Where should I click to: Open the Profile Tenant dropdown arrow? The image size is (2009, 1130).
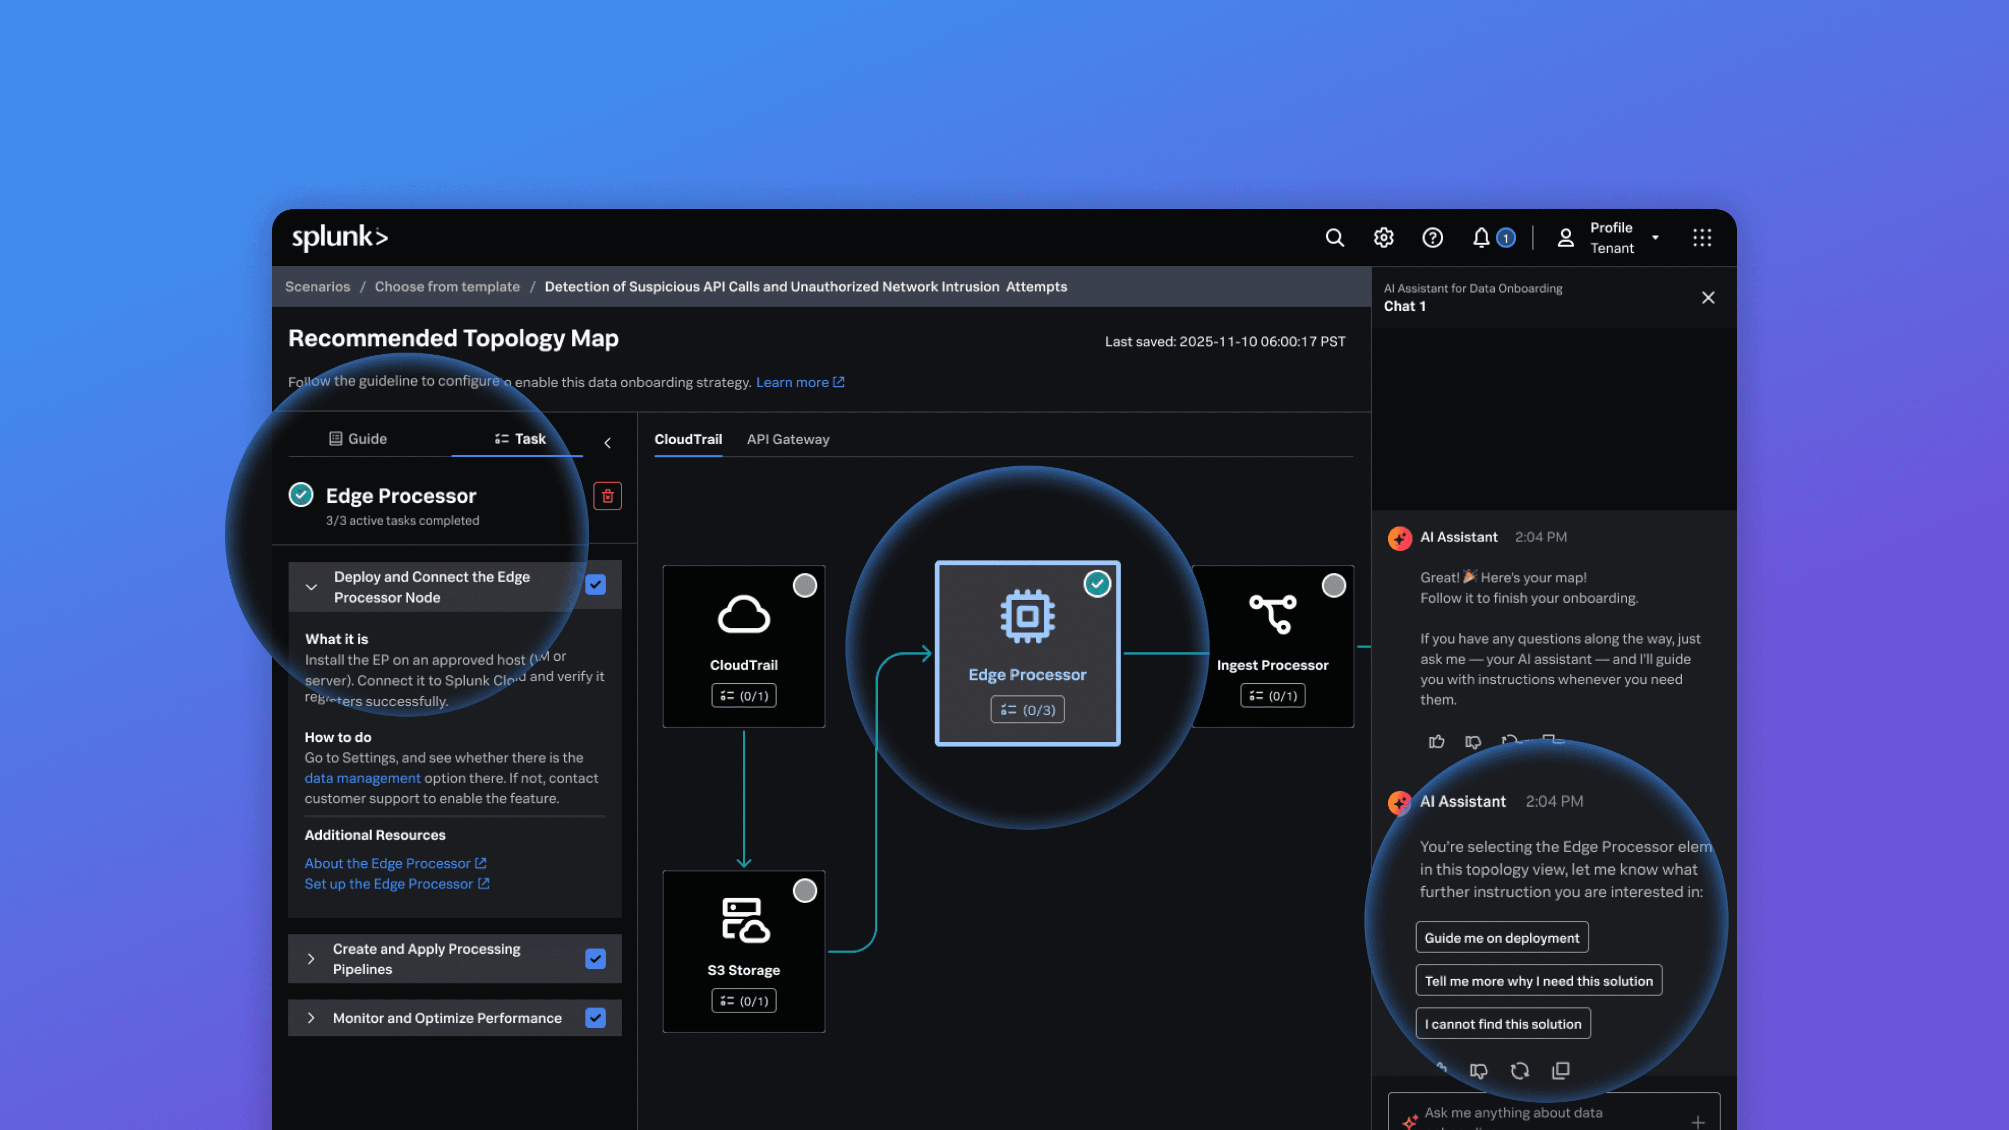pos(1655,237)
